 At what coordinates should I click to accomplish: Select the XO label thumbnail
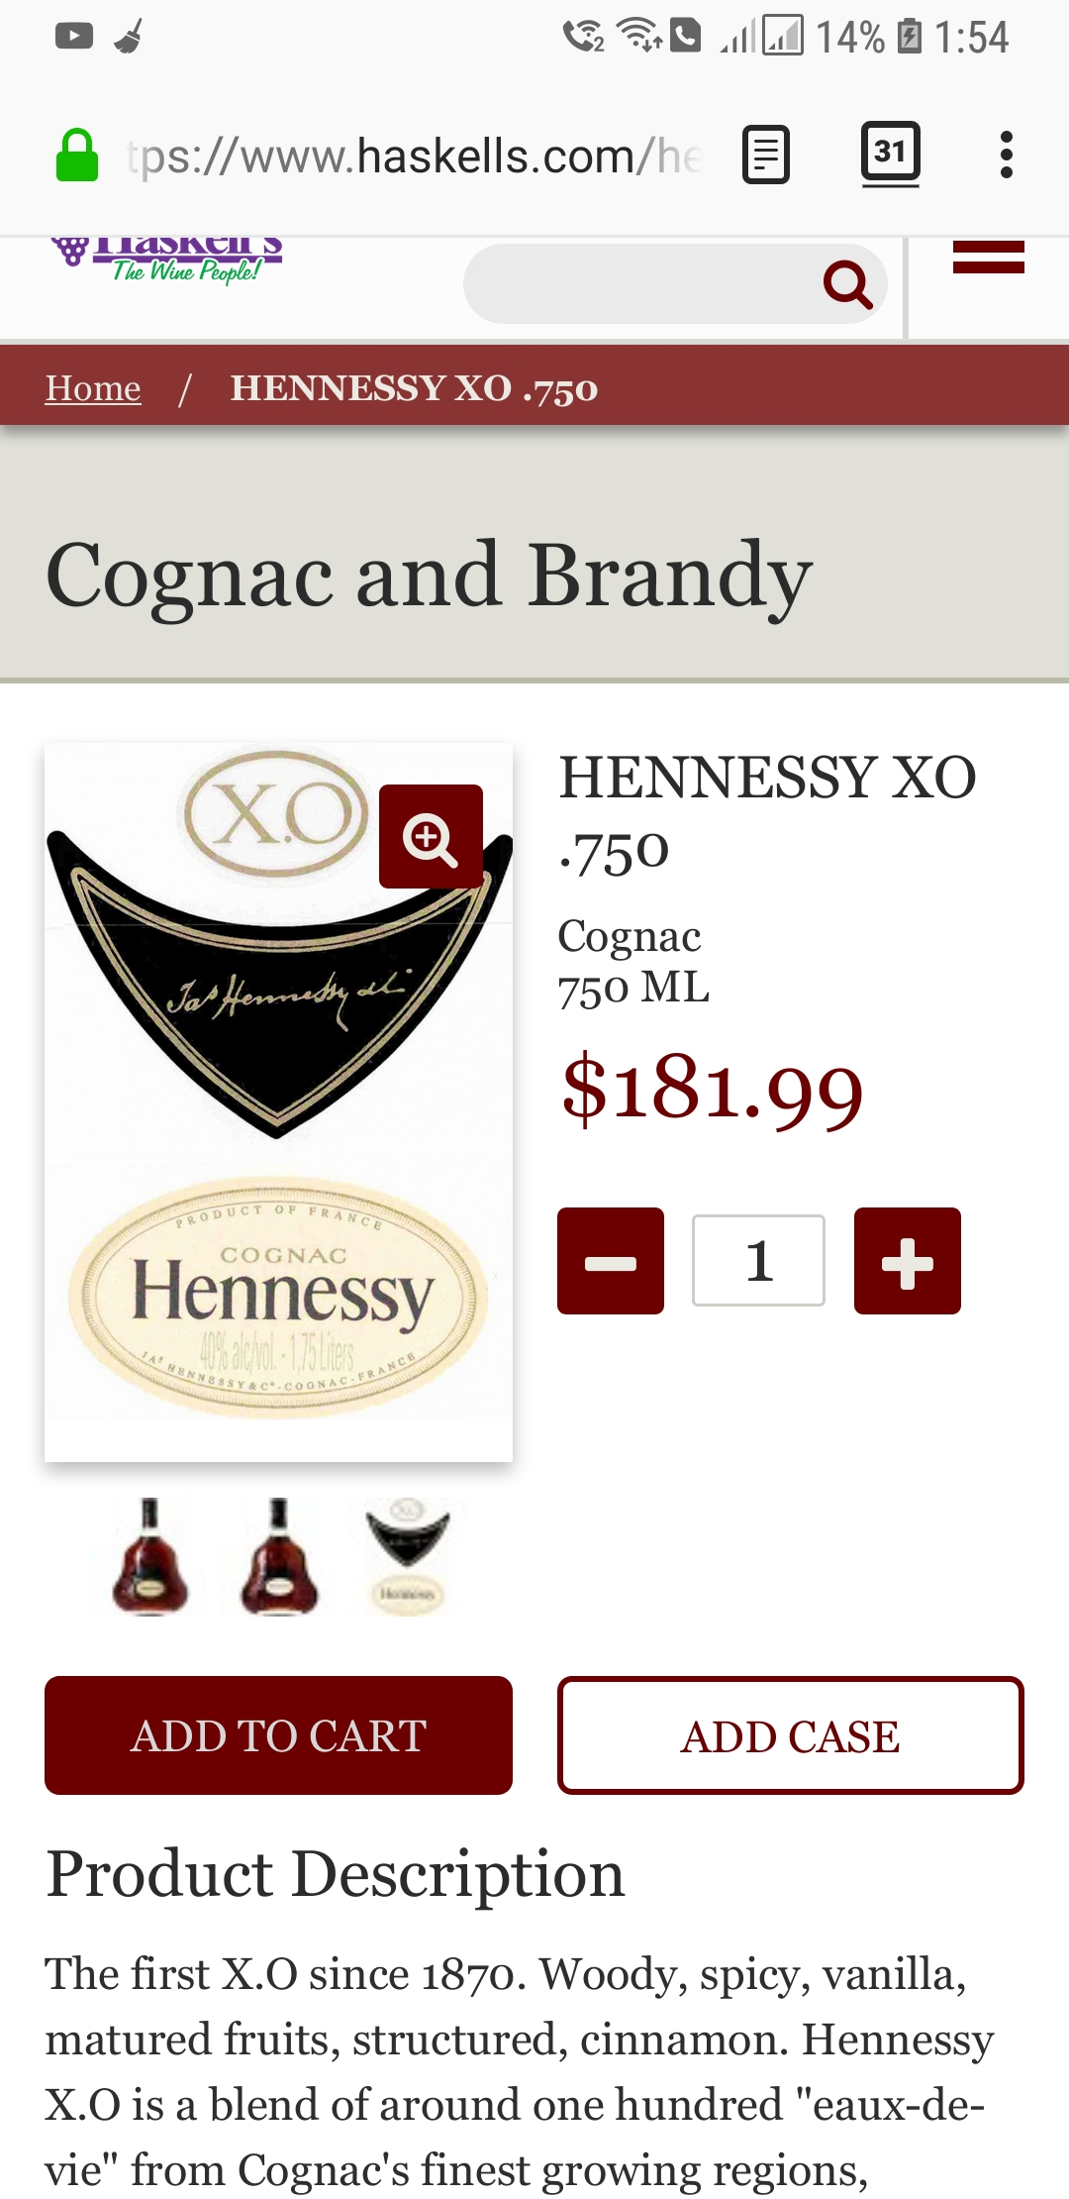click(x=408, y=1556)
